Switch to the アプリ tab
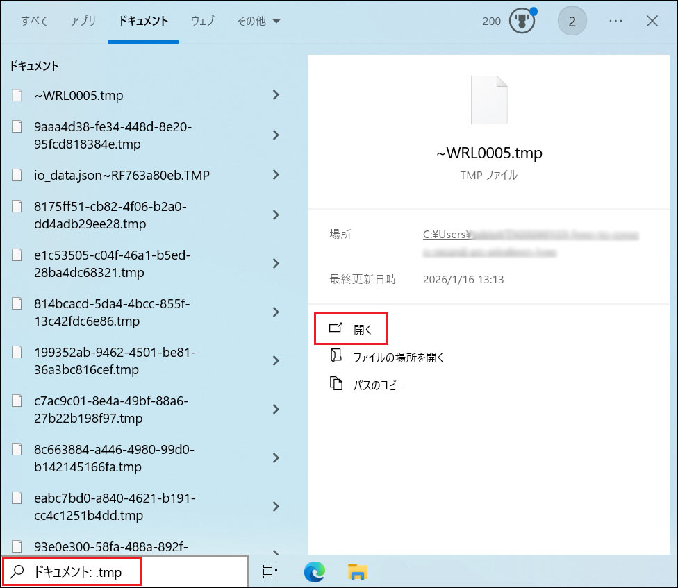The width and height of the screenshot is (678, 588). (x=83, y=21)
